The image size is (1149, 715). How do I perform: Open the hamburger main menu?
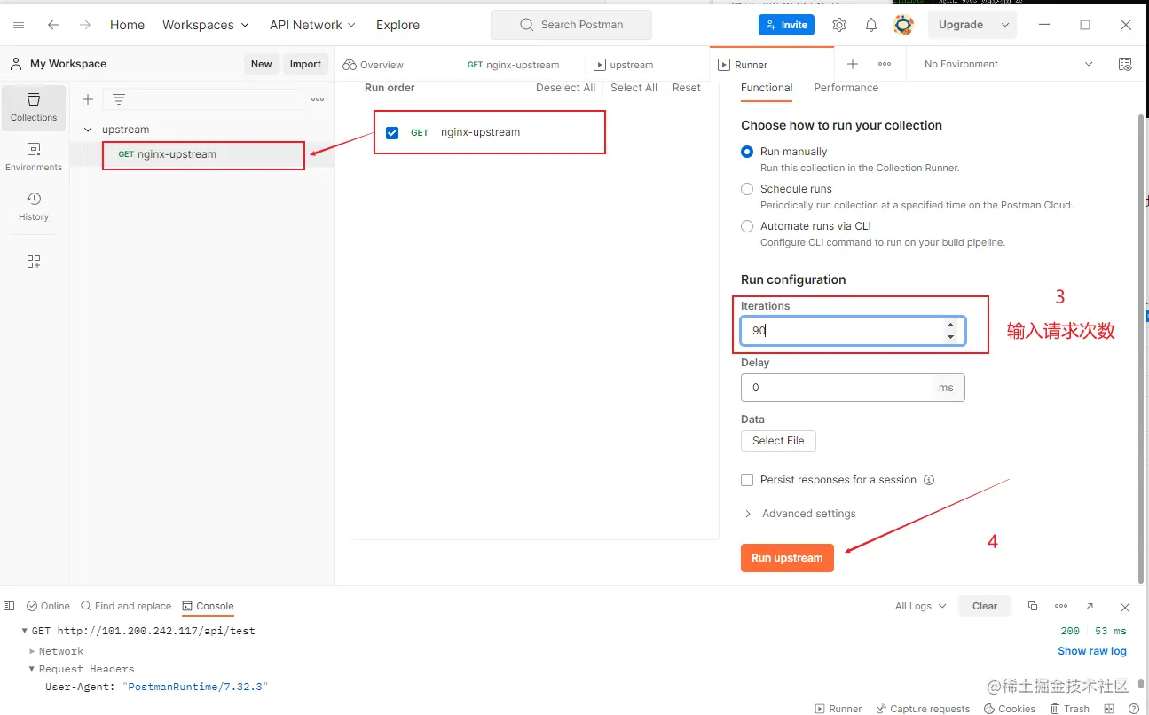pos(19,25)
